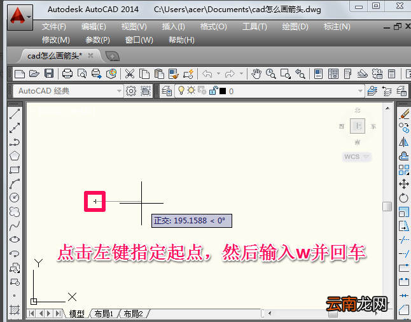The height and width of the screenshot is (322, 411).
Task: Toggle layer lock padlock icon
Action: click(213, 90)
